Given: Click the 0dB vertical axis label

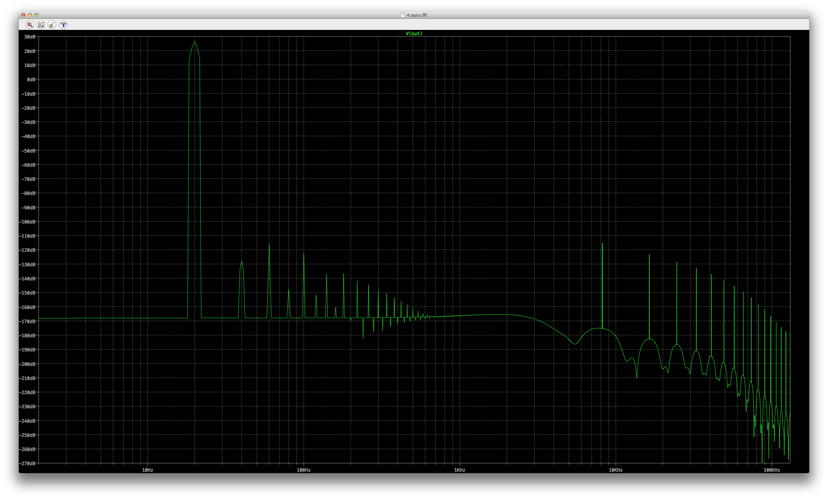Looking at the screenshot, I should click(x=31, y=80).
